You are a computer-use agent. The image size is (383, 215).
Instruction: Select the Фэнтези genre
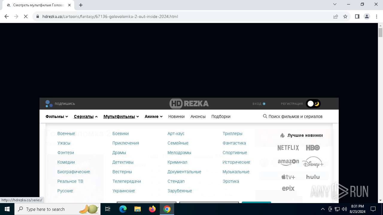pos(66,153)
